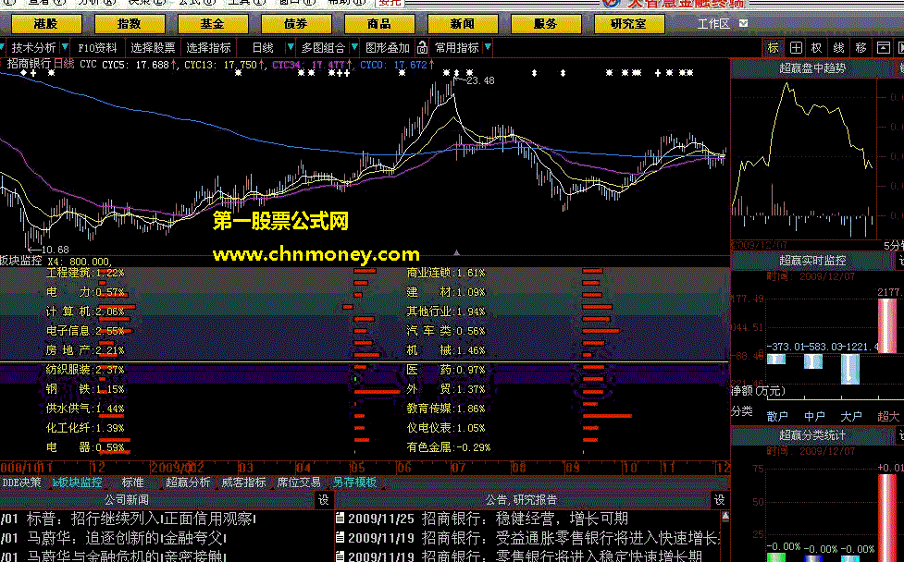
Task: Click the 计算机:2.06% sector entry
Action: (85, 312)
